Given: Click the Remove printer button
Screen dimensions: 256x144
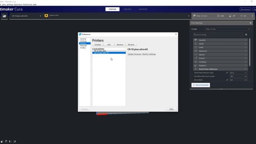Looking at the screenshot, I should point(120,44).
